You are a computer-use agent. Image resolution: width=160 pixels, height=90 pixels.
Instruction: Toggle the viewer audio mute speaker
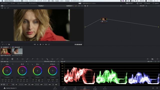[x=9, y=44]
